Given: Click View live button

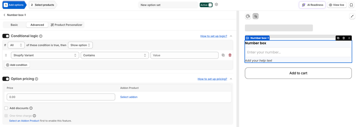Looking at the screenshot, I should [x=337, y=5].
